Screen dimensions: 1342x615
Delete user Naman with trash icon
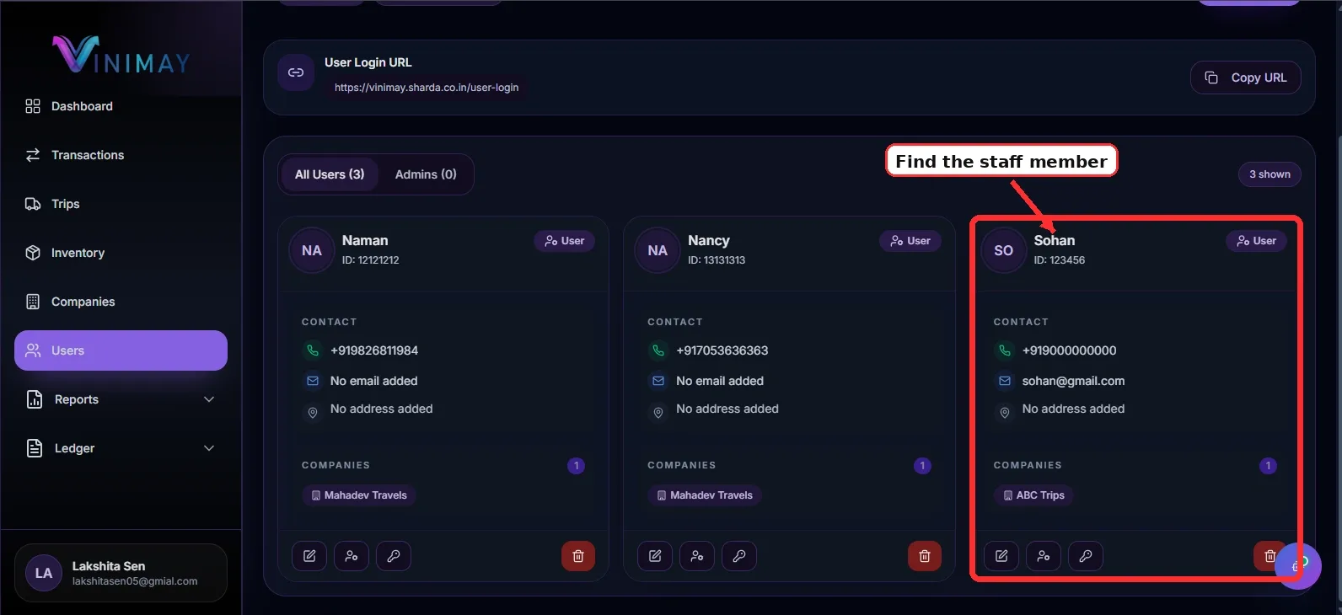pos(578,556)
